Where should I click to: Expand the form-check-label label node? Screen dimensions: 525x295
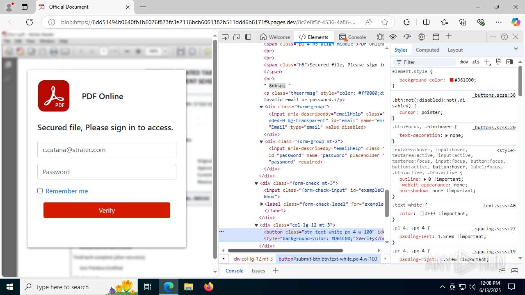262,204
